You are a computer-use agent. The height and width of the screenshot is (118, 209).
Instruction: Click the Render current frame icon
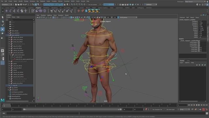click(x=123, y=5)
